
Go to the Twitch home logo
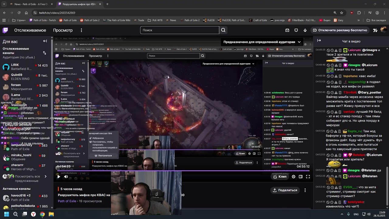(x=5, y=30)
